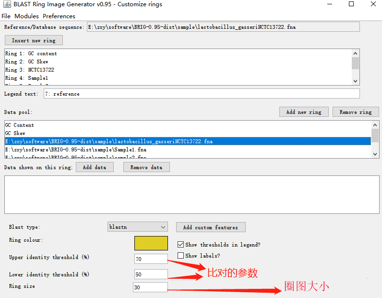Open the Modules menu
Viewport: 382px width, 298px height.
click(26, 16)
